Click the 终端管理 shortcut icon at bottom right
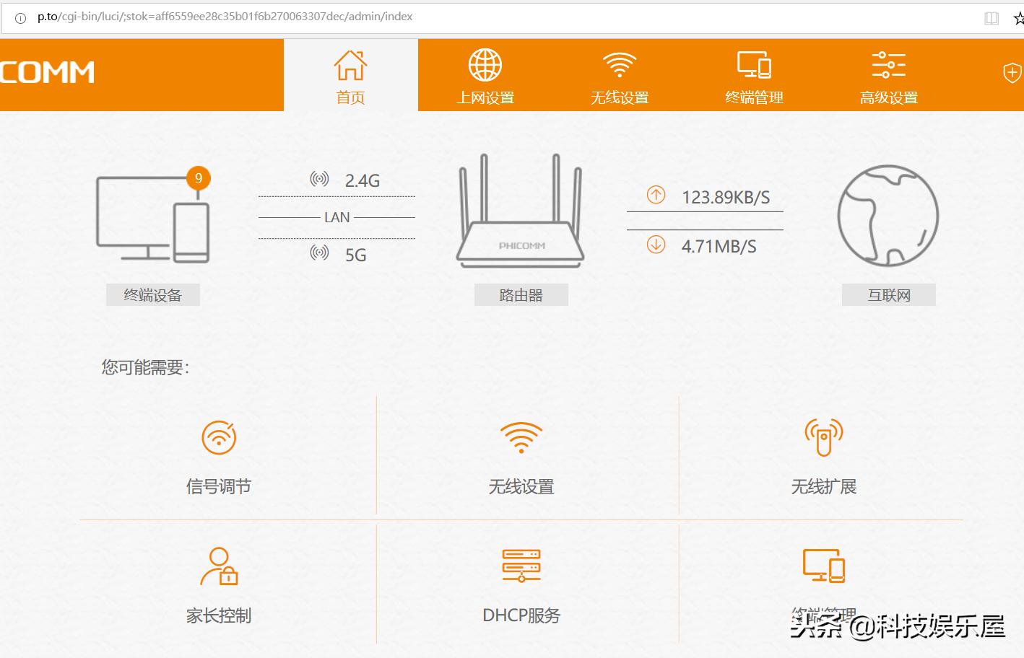 pos(823,567)
